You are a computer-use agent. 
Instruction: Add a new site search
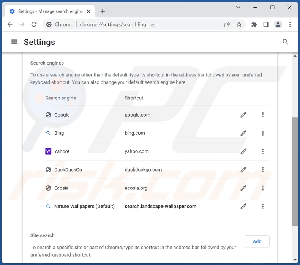click(x=257, y=241)
